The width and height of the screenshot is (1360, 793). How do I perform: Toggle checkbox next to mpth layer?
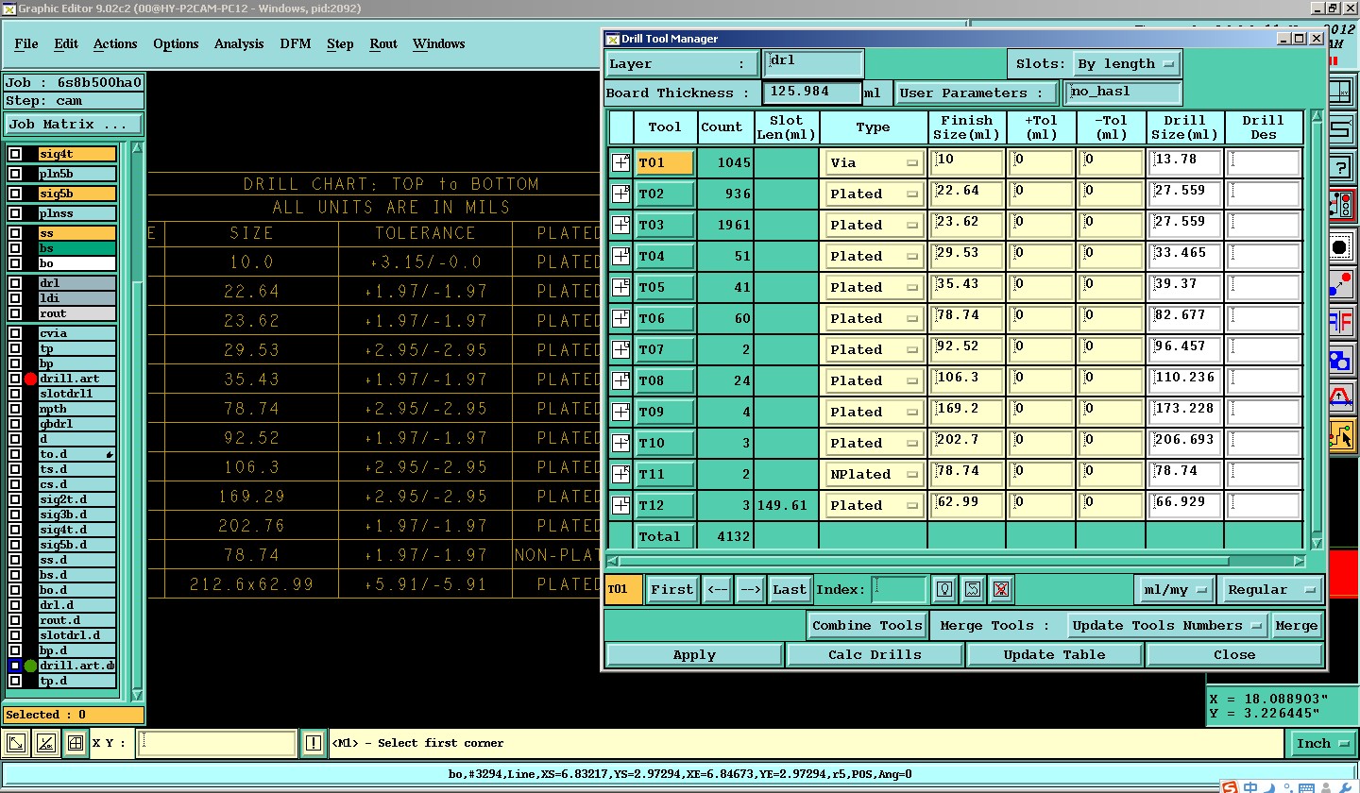pos(15,409)
